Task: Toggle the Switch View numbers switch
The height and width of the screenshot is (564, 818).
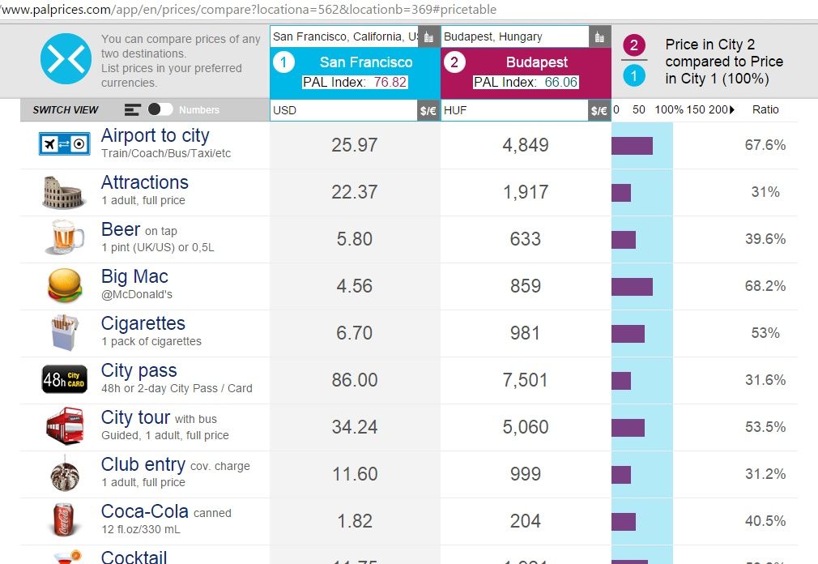Action: pos(160,109)
